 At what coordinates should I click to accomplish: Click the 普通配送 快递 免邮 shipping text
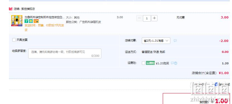[x=153, y=52]
